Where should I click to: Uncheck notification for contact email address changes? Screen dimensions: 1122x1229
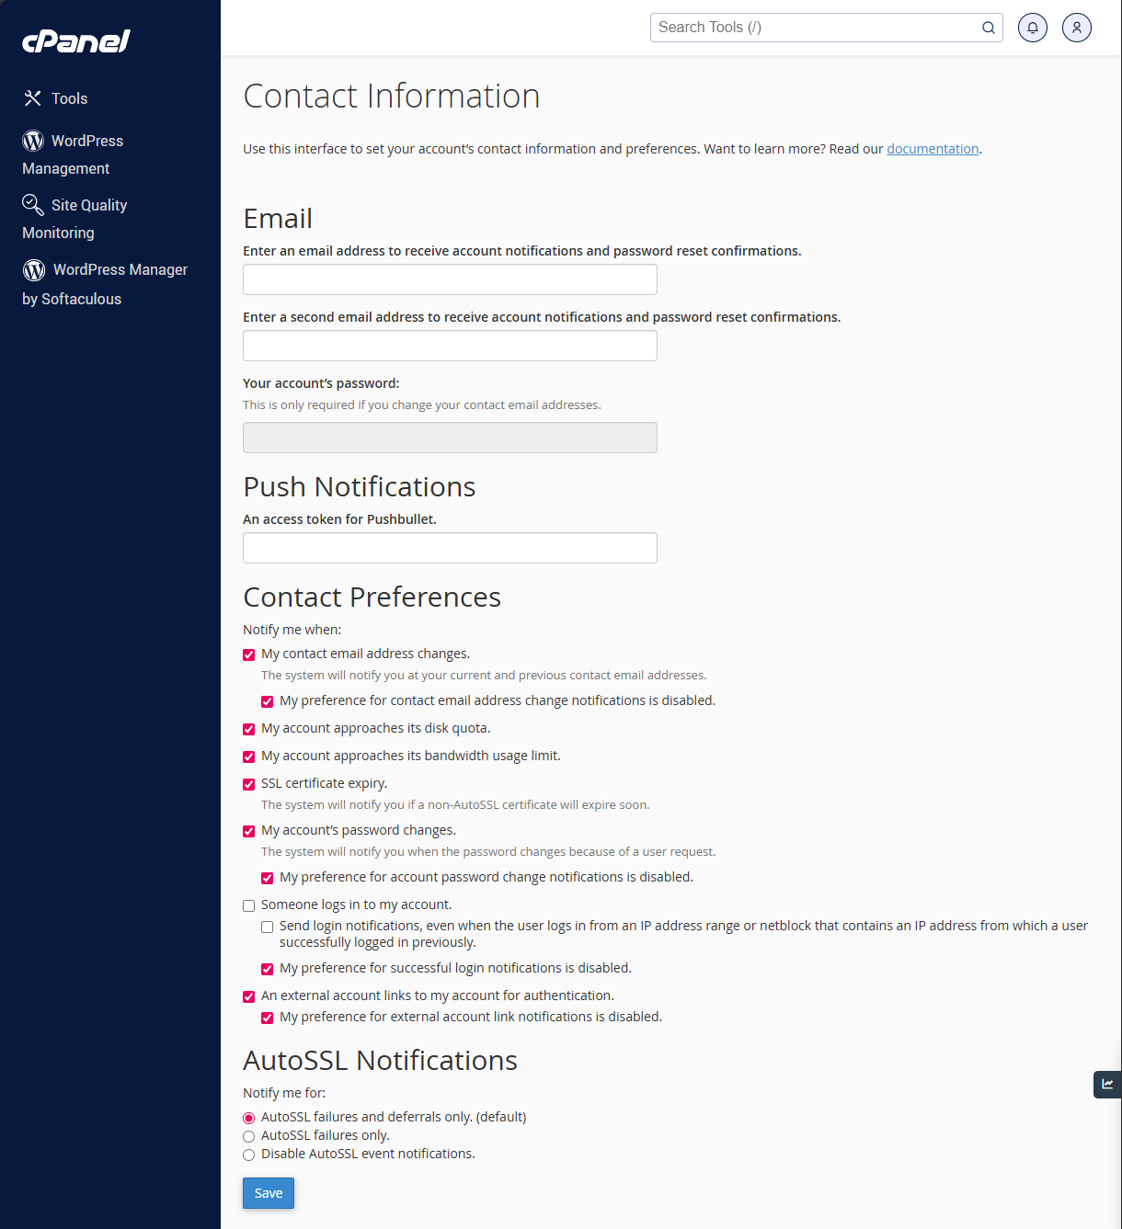(x=248, y=654)
